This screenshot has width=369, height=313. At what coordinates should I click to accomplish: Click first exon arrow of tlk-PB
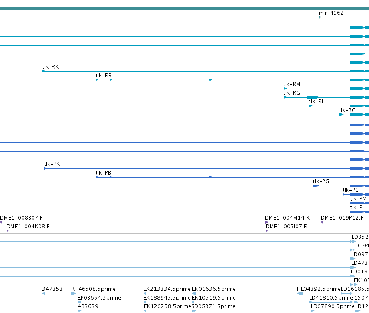click(x=97, y=177)
